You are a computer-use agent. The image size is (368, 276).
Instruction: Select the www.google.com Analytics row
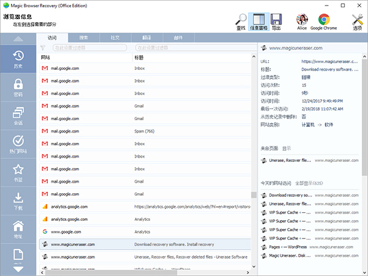pyautogui.click(x=145, y=232)
